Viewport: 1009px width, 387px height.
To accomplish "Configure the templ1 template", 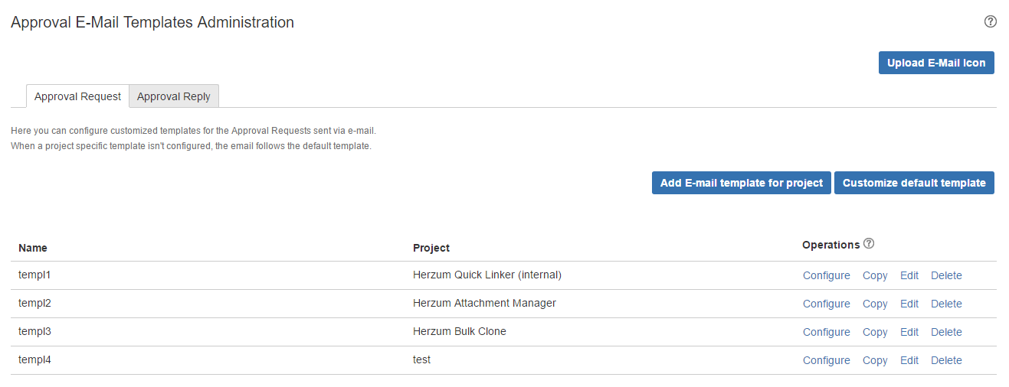I will click(826, 275).
